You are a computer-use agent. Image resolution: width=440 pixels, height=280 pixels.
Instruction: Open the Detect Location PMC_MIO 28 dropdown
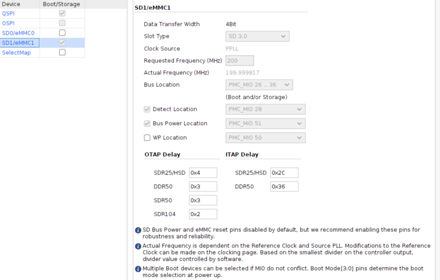pos(266,110)
